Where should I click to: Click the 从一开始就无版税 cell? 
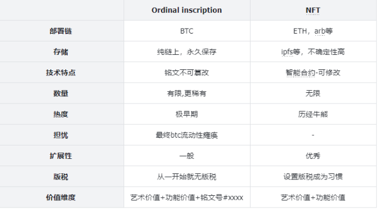[187, 177]
